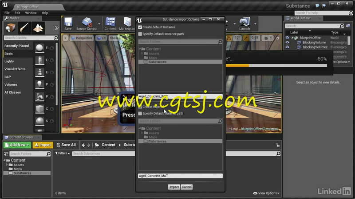Open the Edit menu
This screenshot has width=355, height=199.
pos(17,13)
